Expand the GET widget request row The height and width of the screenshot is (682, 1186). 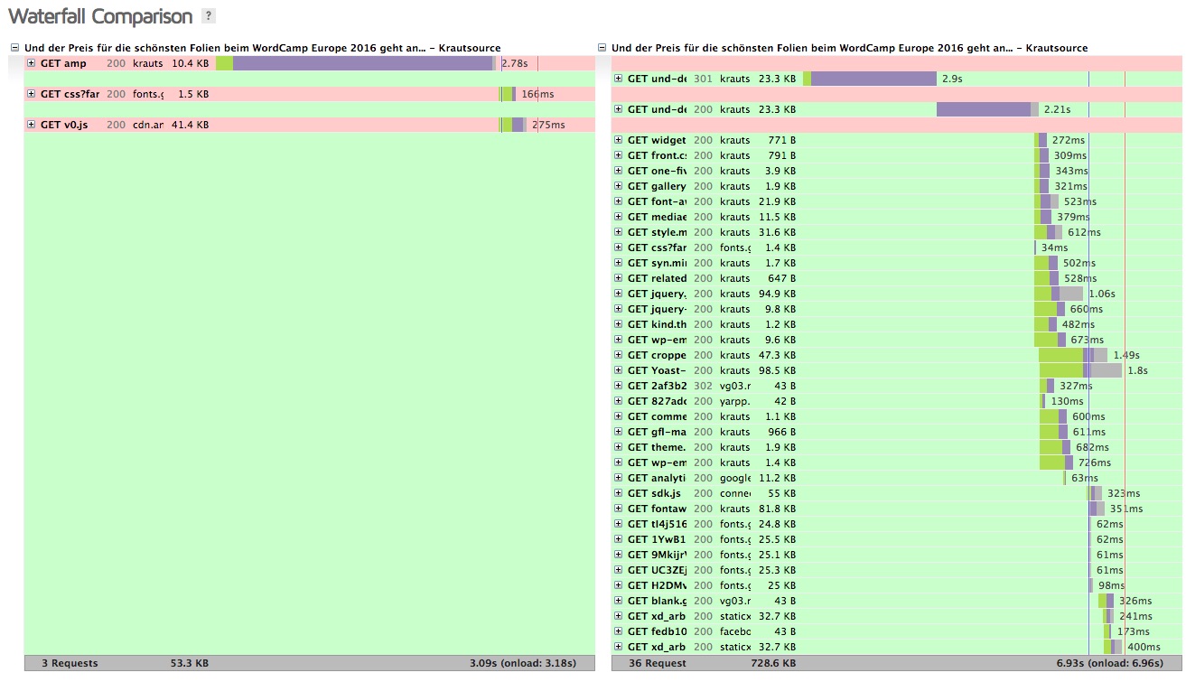coord(619,140)
